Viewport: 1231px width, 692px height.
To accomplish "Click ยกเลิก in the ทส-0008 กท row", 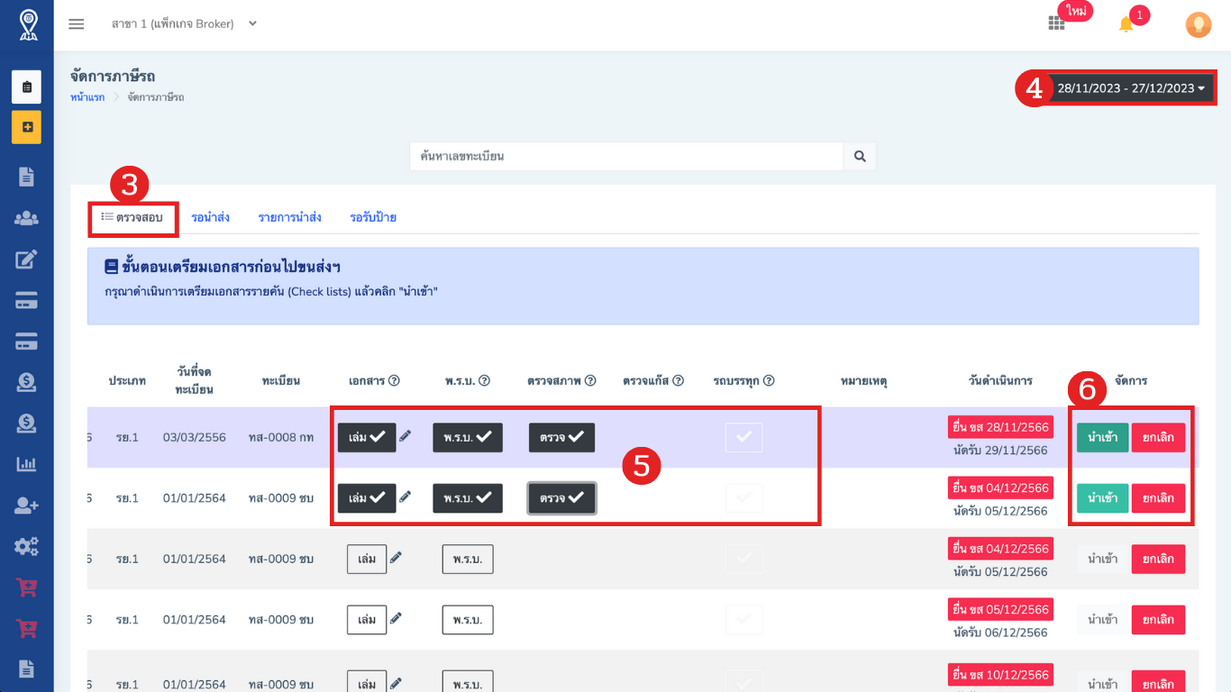I will click(x=1158, y=438).
